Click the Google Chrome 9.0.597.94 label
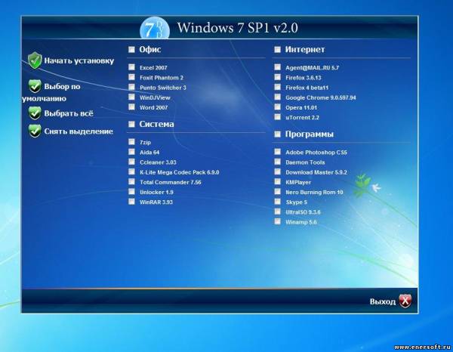 (x=321, y=97)
